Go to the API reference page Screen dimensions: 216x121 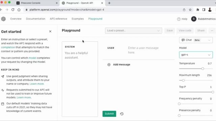pyautogui.click(x=58, y=19)
